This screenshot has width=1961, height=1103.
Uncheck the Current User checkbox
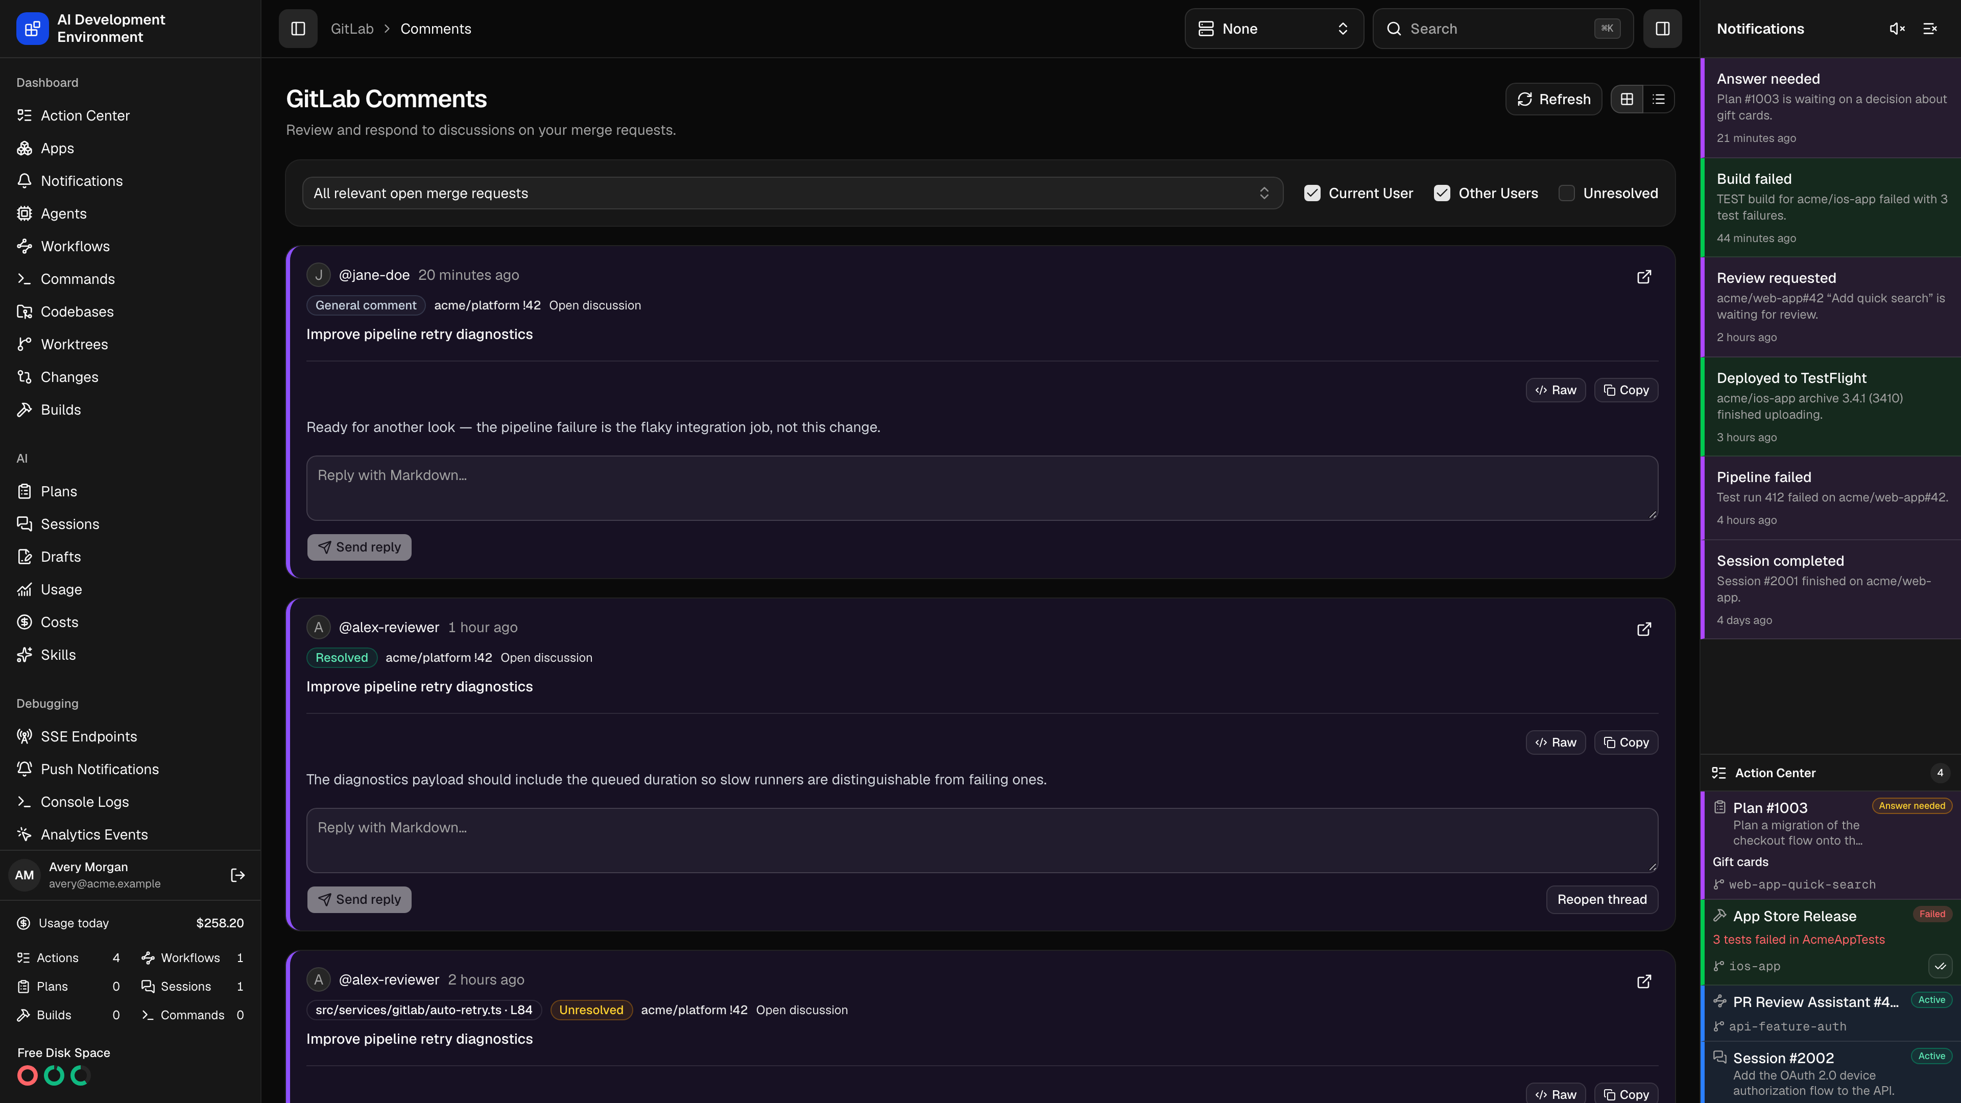(1311, 194)
